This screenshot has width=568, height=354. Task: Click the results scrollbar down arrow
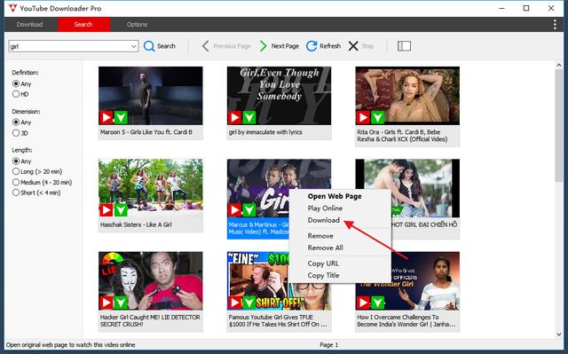pos(558,334)
